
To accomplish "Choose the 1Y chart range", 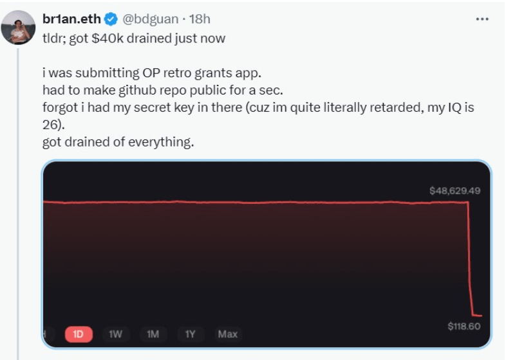I will coord(190,334).
